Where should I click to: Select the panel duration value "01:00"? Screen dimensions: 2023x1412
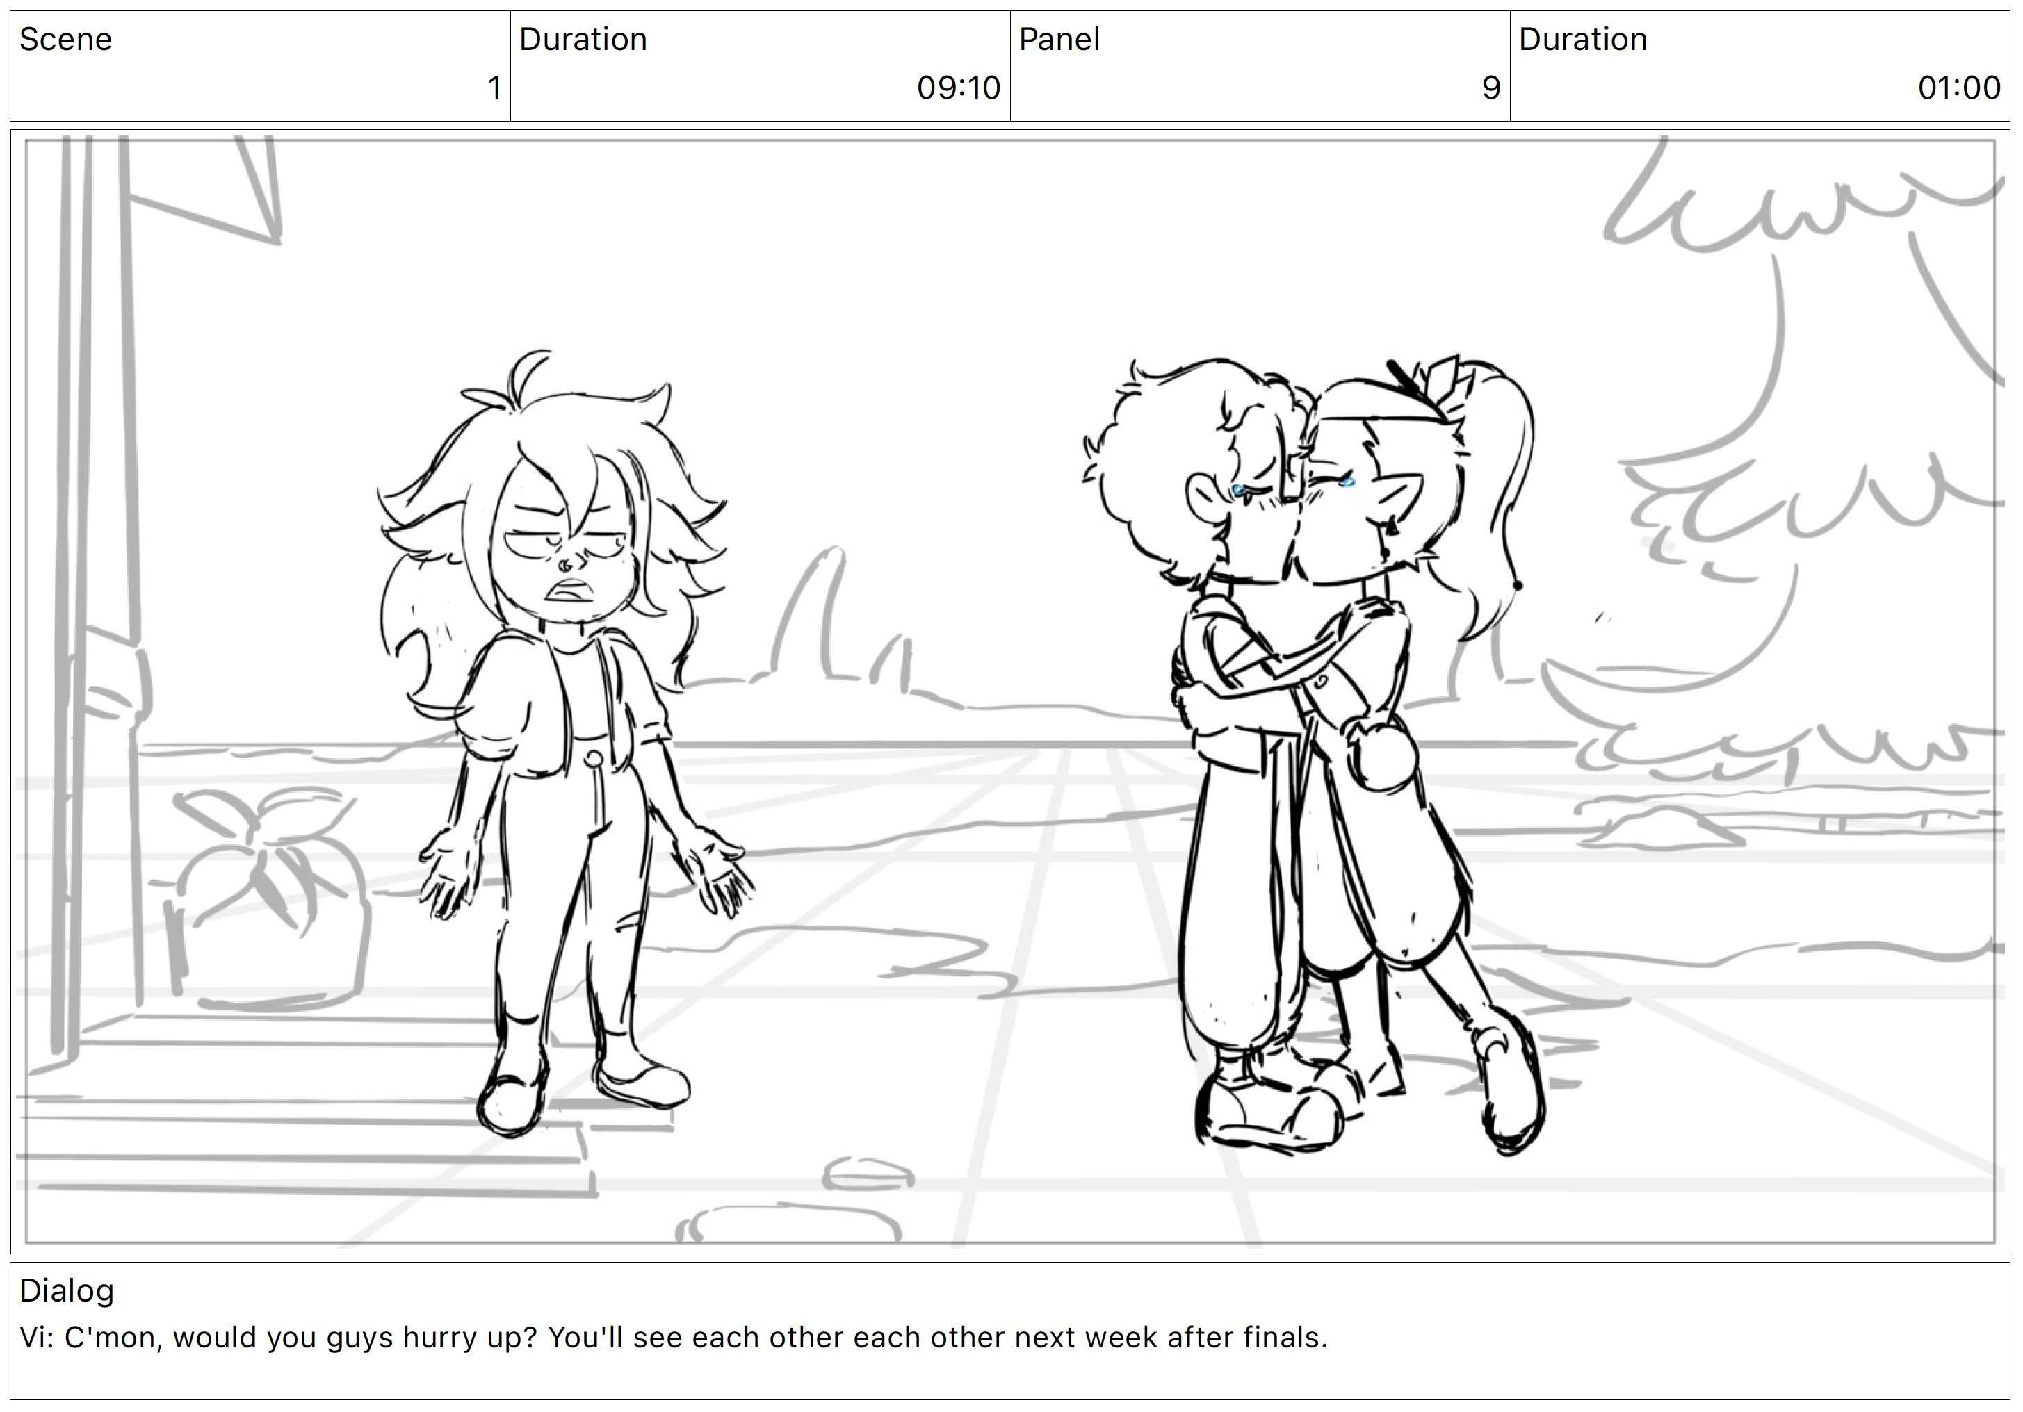click(1960, 88)
